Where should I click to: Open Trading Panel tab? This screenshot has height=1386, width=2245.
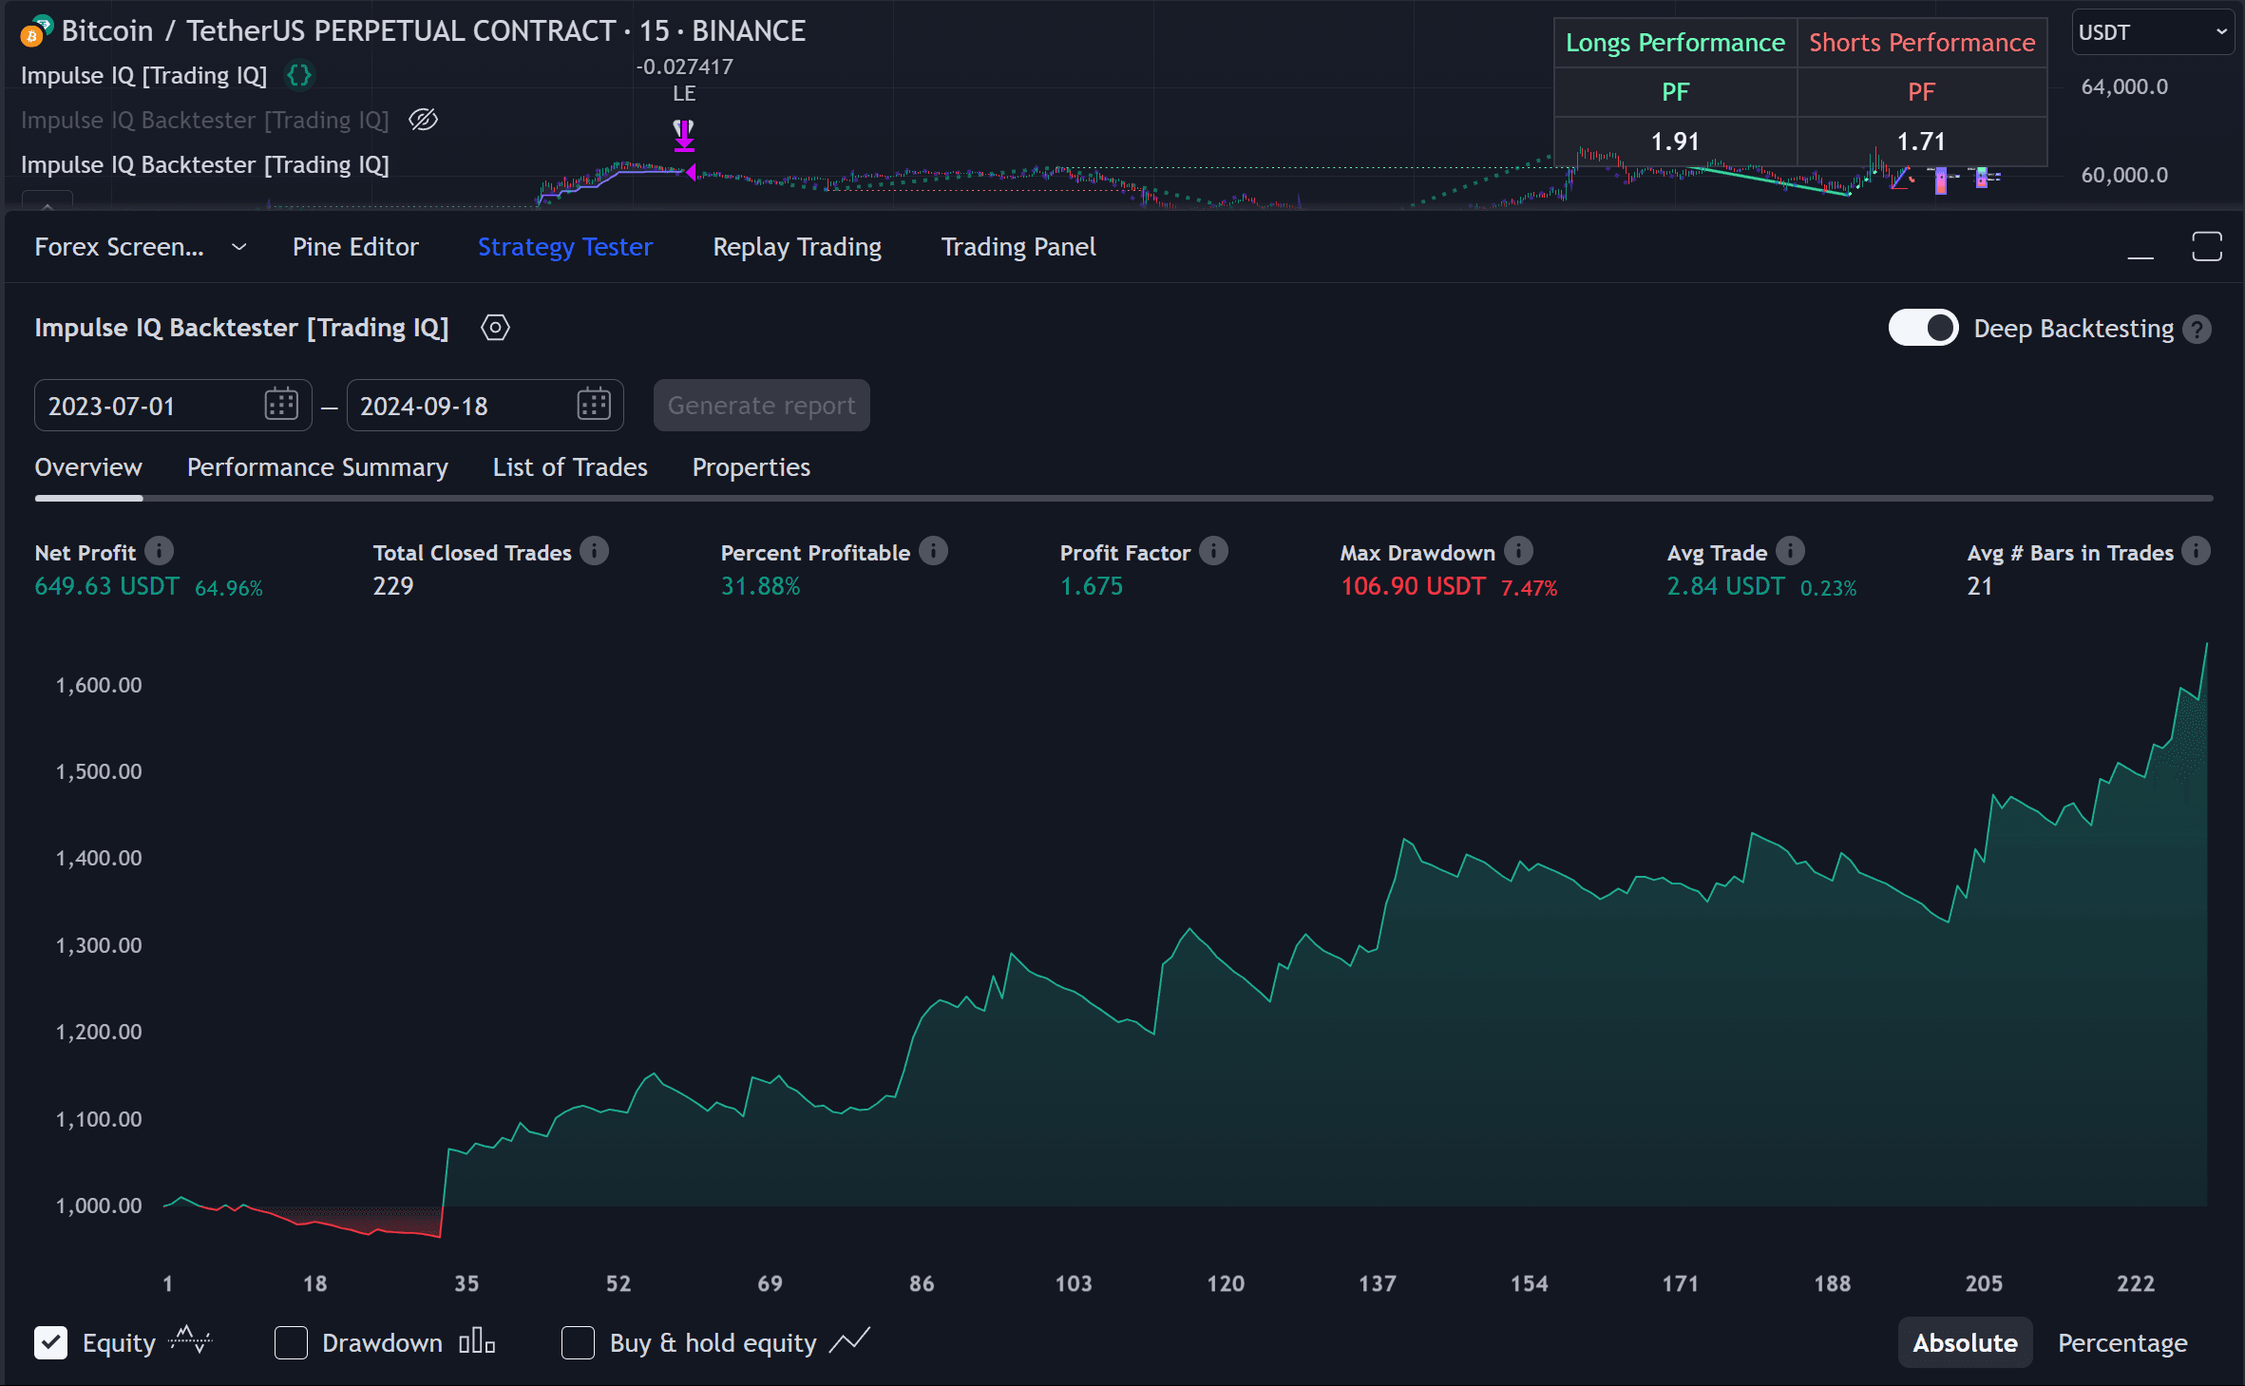(x=1018, y=247)
